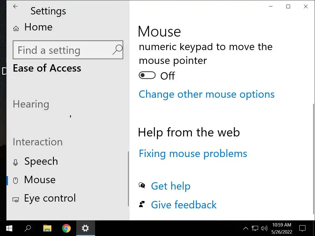Select Eye control in the sidebar
Viewport: 315px width, 236px height.
click(x=50, y=198)
